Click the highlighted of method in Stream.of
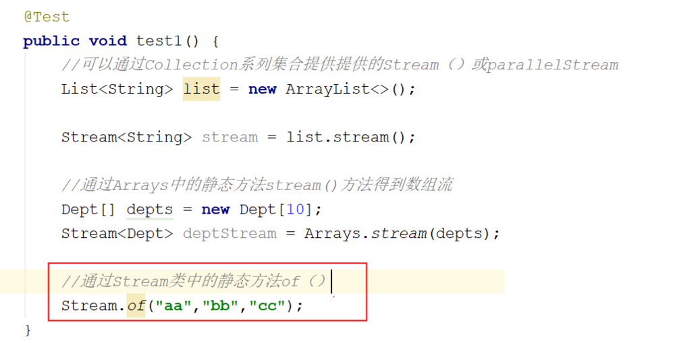Viewport: 675px width, 341px height. click(136, 306)
